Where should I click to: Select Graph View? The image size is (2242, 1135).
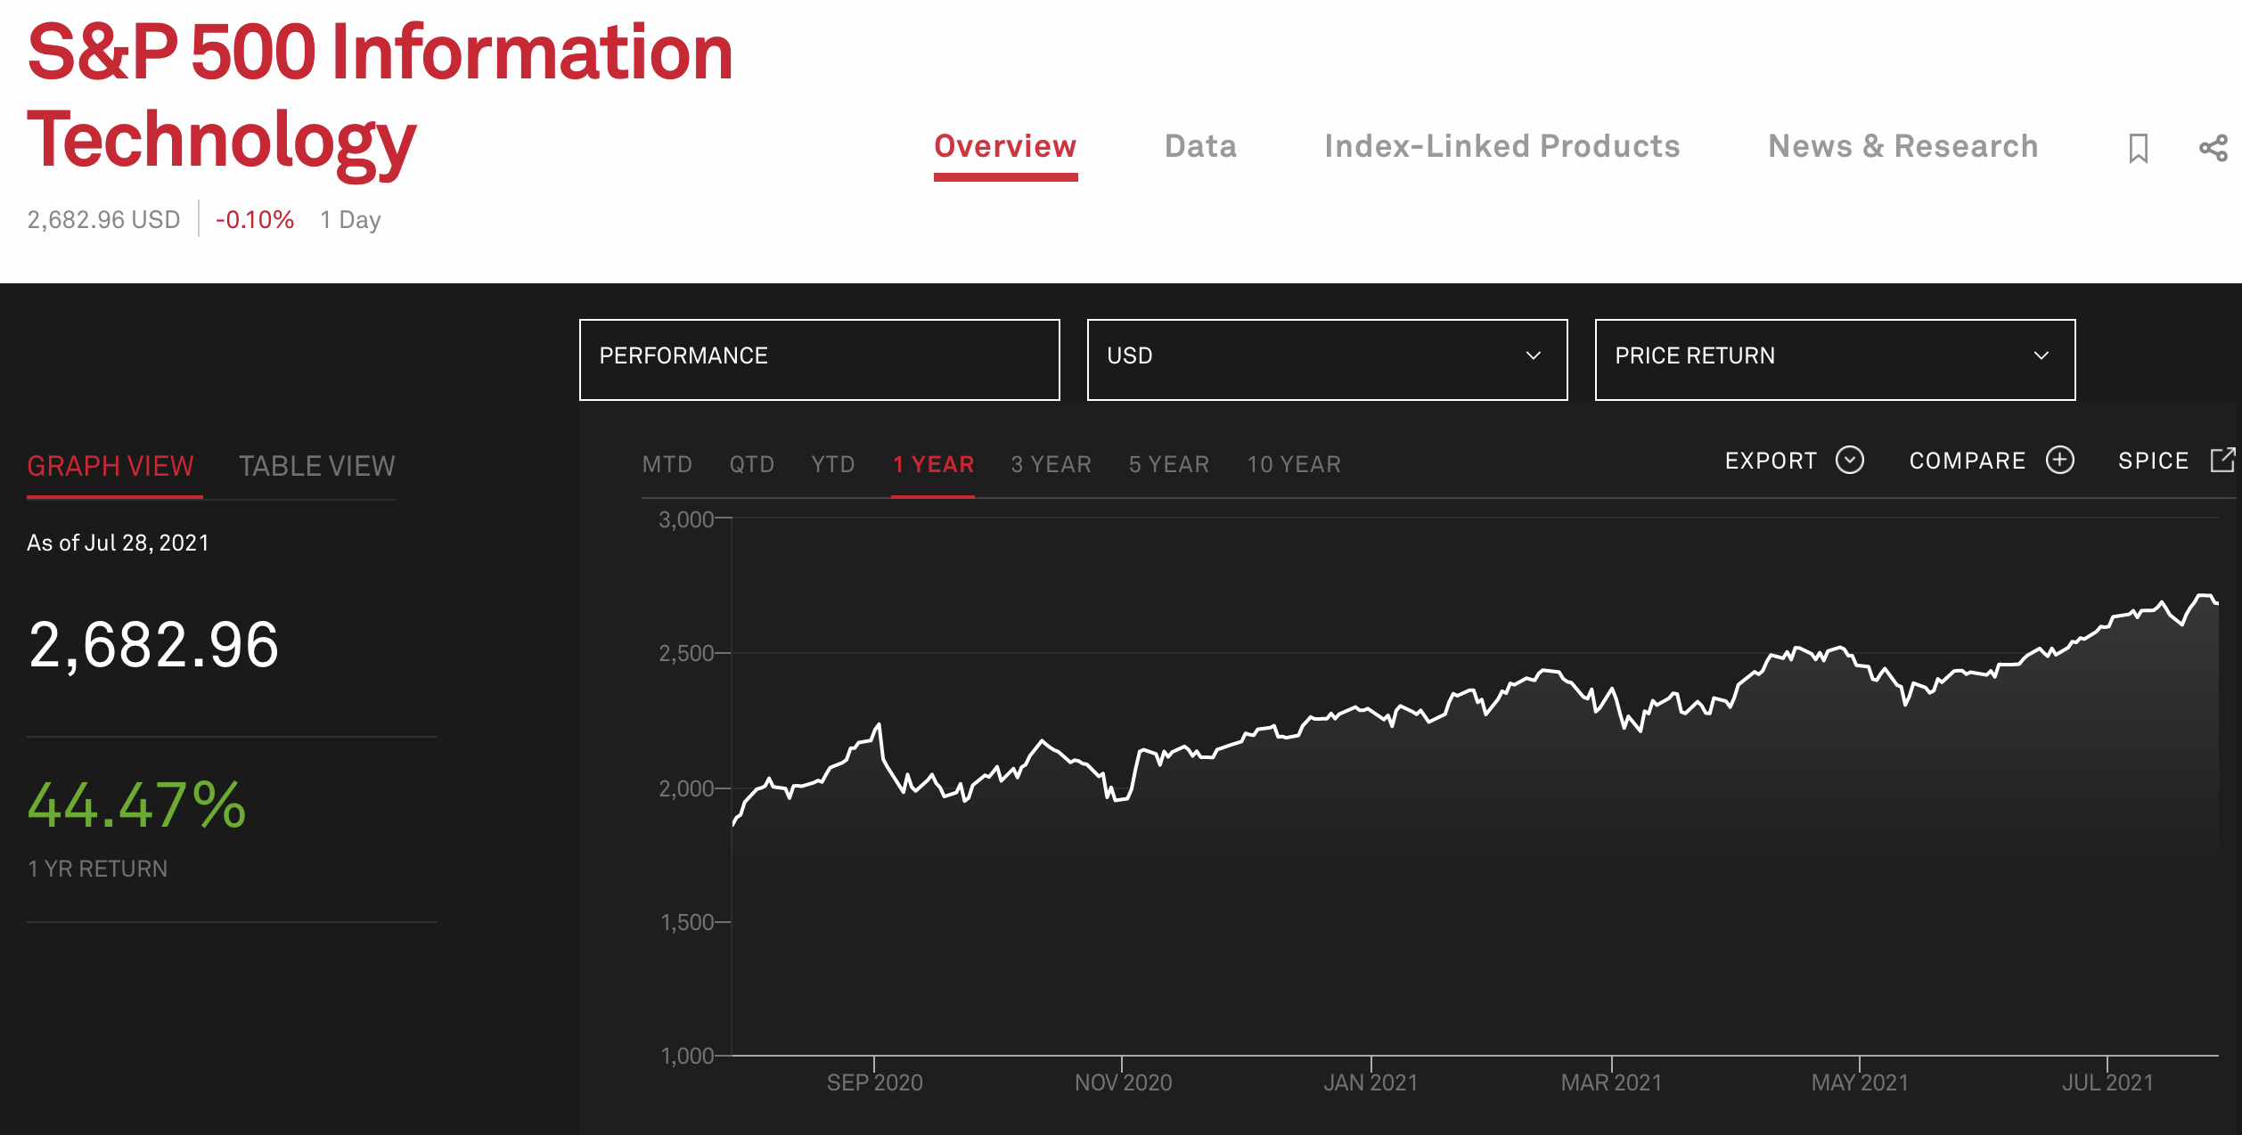pyautogui.click(x=110, y=466)
